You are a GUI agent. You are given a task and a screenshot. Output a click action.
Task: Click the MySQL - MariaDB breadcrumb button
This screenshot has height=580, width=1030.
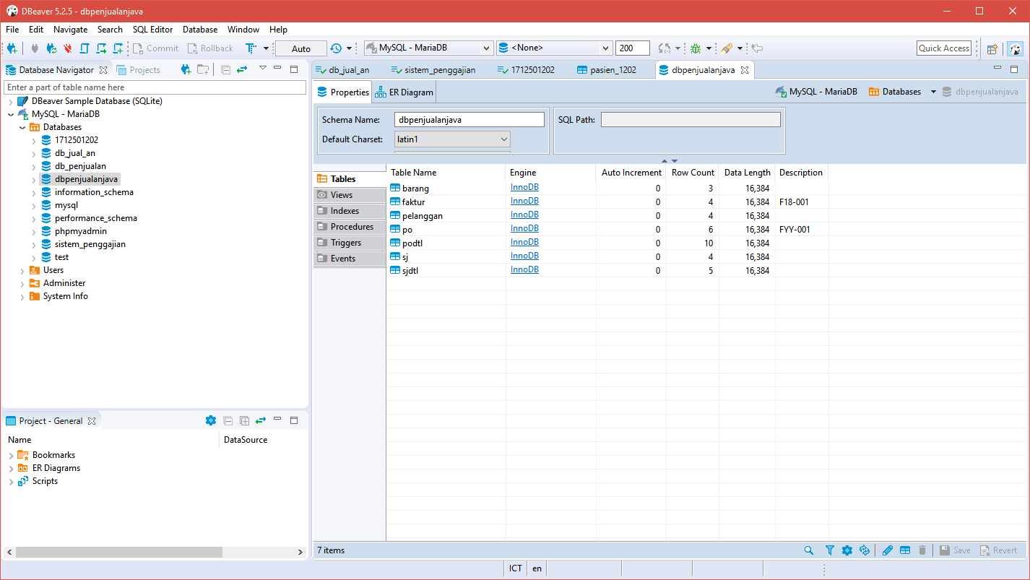(x=816, y=92)
